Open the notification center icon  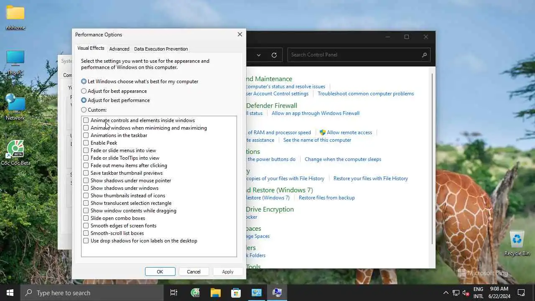point(521,293)
